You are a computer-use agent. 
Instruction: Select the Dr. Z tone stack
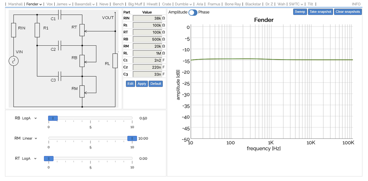click(x=269, y=4)
